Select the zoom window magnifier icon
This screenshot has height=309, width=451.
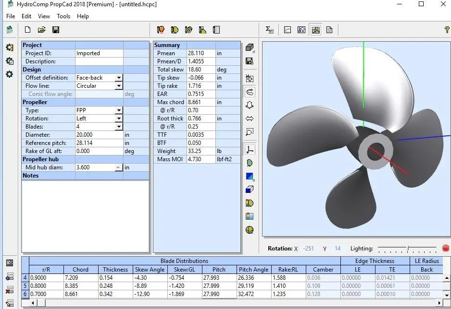(x=250, y=132)
